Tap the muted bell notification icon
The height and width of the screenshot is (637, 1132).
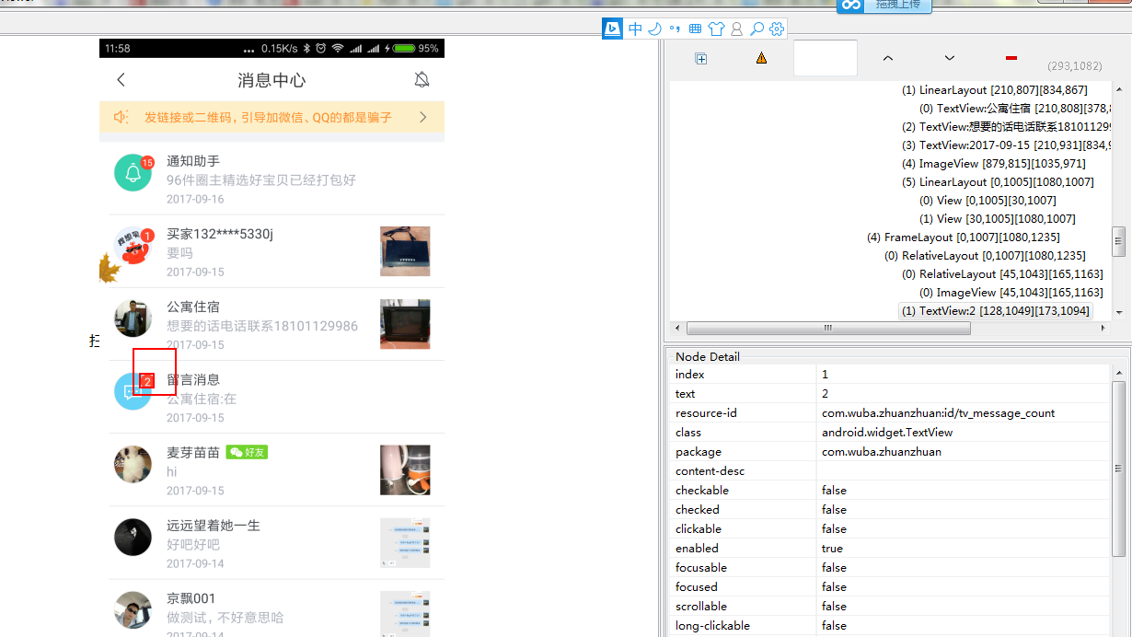coord(422,80)
